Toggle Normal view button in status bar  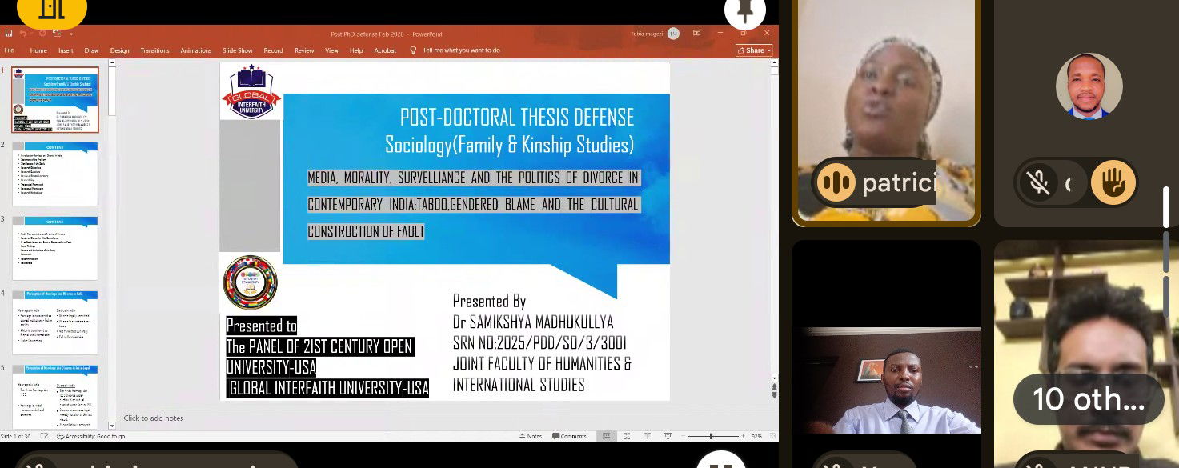pyautogui.click(x=608, y=436)
